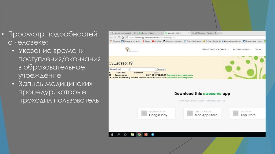Click Проверить достоверность for Попал в больницу
This screenshot has height=154, width=275.
pos(180,78)
